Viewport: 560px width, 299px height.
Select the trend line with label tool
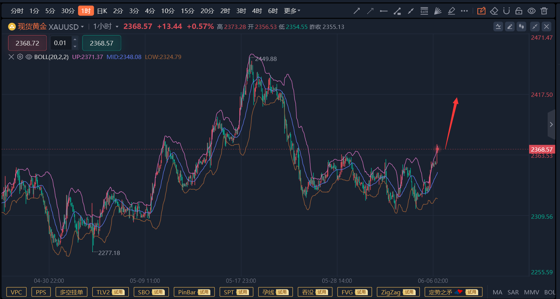(397, 11)
